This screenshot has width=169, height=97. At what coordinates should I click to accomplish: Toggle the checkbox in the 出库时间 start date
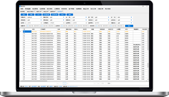62,26
